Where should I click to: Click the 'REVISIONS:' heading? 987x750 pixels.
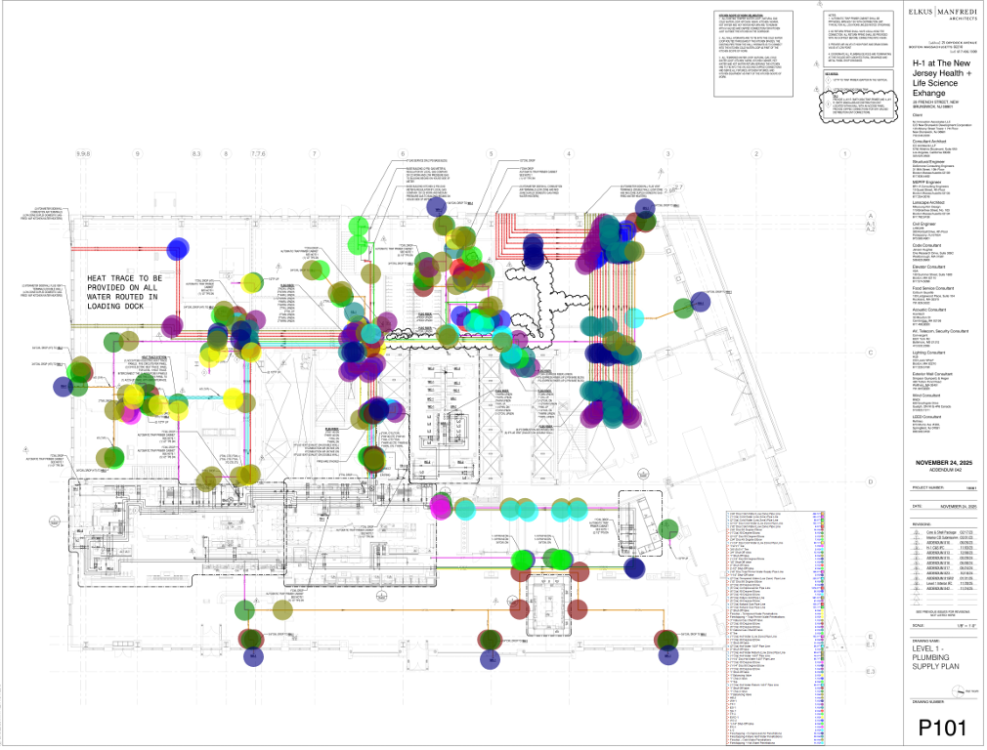point(923,522)
